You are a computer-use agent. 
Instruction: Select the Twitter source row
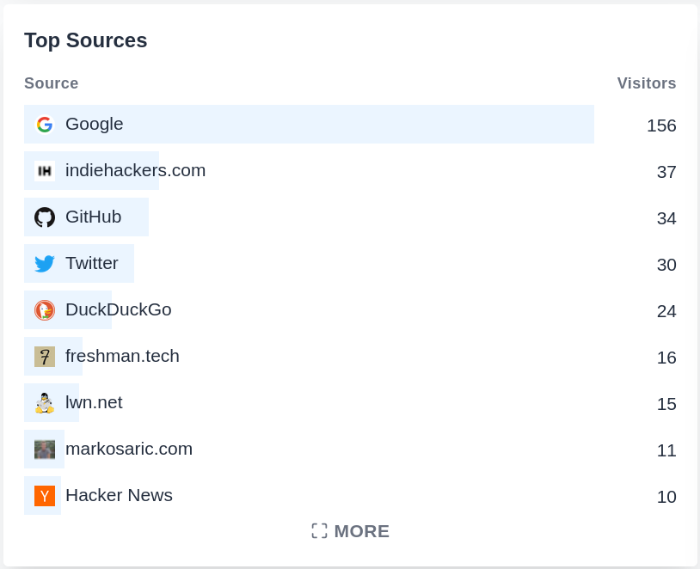91,263
